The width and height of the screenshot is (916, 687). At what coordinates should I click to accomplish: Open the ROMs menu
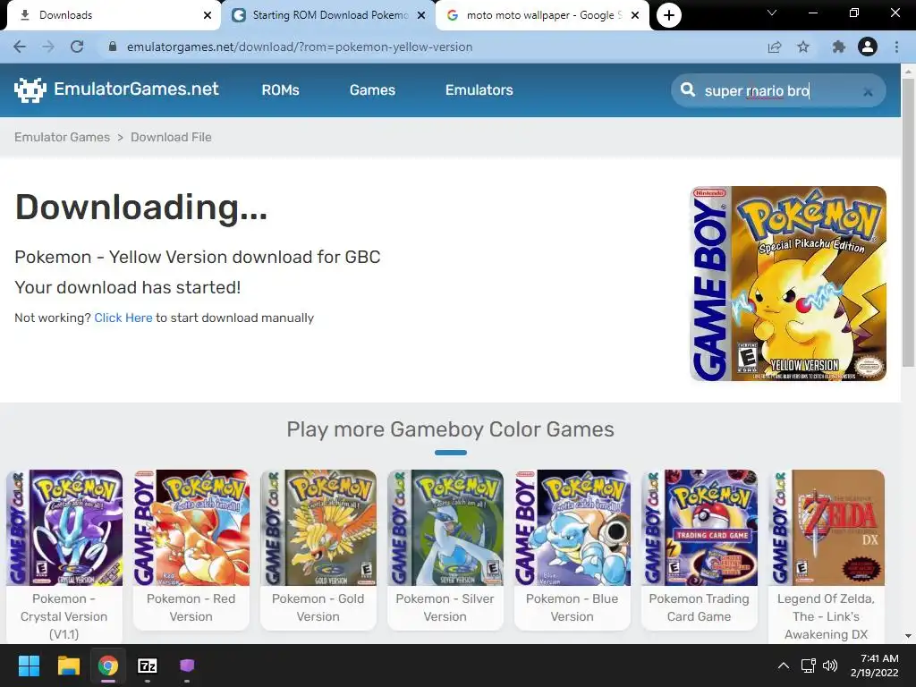click(280, 90)
